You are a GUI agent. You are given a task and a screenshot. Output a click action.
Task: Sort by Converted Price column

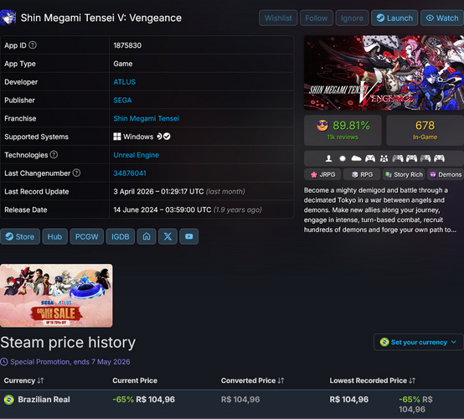click(x=252, y=380)
